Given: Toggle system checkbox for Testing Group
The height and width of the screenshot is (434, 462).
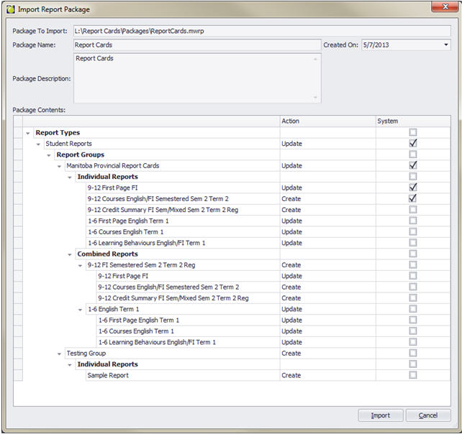Looking at the screenshot, I should coord(413,354).
